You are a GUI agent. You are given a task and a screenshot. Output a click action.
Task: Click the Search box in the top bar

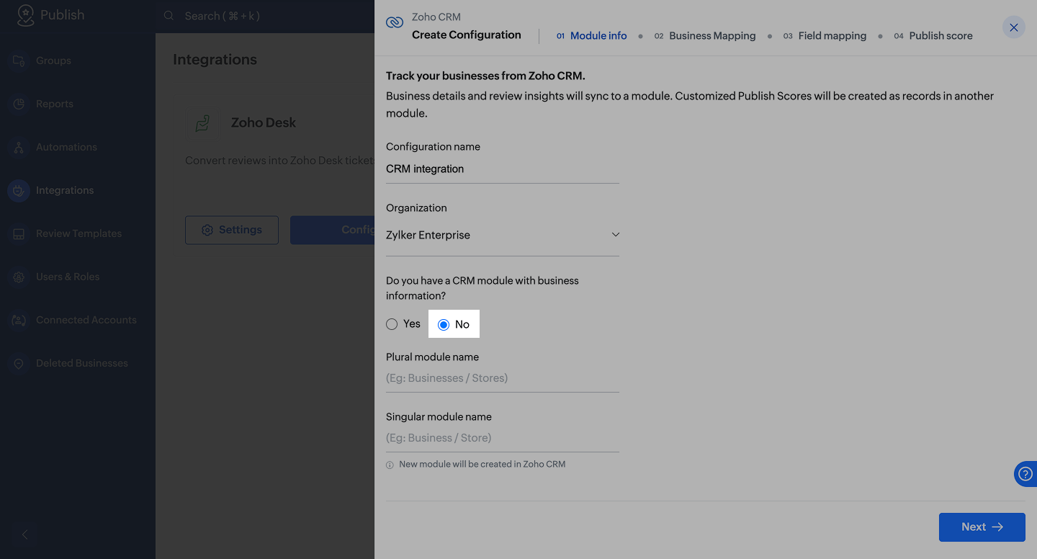(x=222, y=16)
